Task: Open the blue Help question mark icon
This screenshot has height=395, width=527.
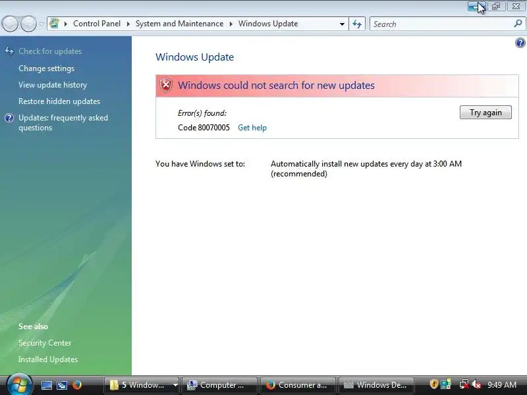Action: pos(520,43)
